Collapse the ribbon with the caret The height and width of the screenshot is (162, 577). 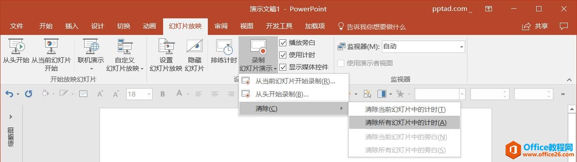point(569,79)
